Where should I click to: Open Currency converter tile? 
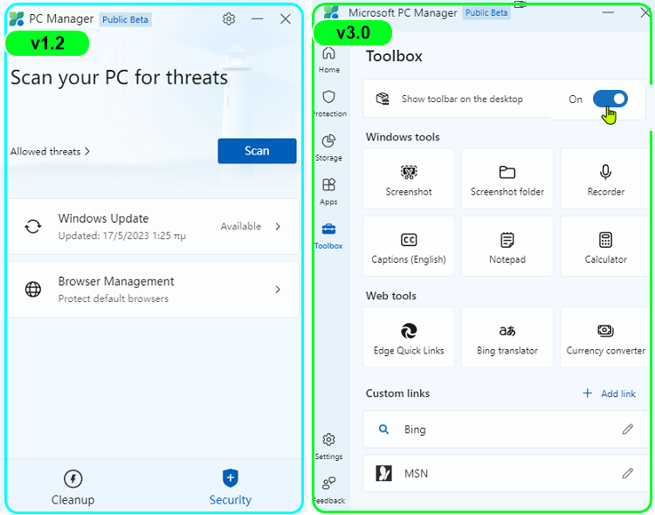(605, 338)
